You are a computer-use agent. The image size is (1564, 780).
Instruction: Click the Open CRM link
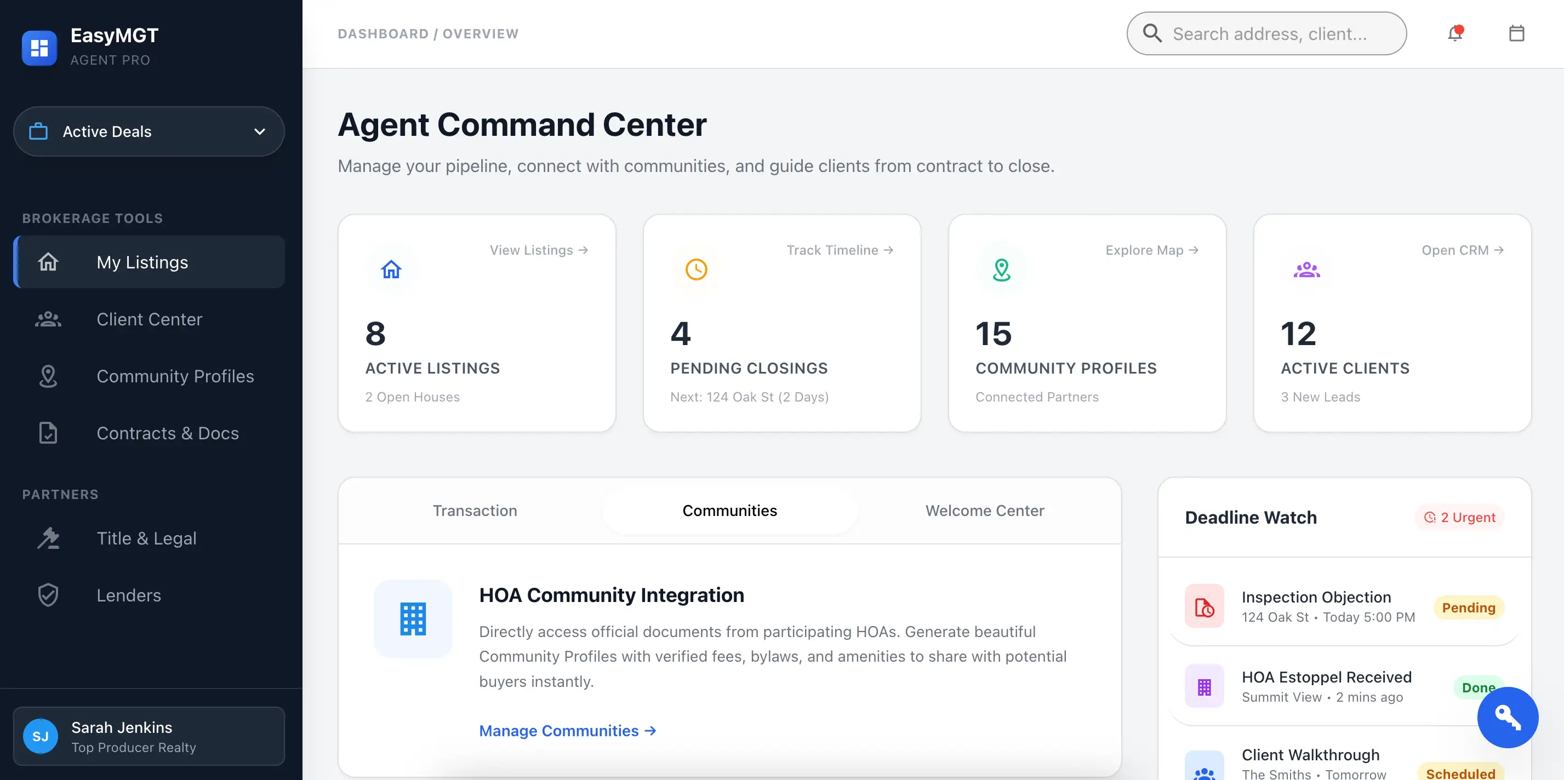pos(1462,250)
